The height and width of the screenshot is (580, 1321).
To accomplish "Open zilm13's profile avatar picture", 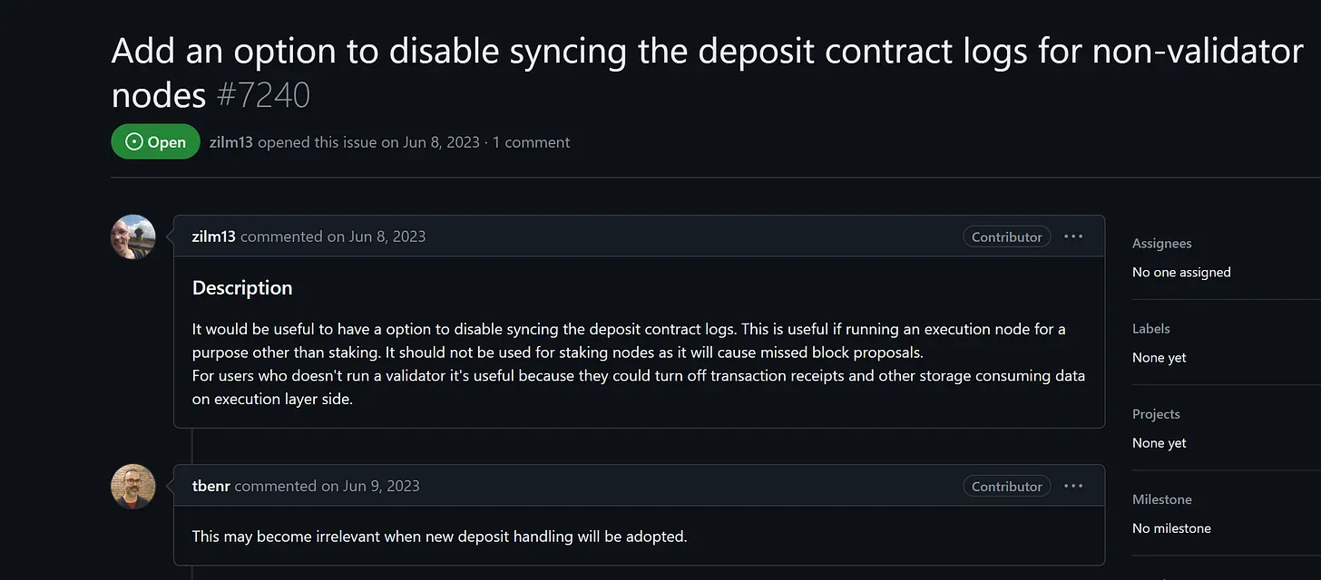I will click(133, 237).
